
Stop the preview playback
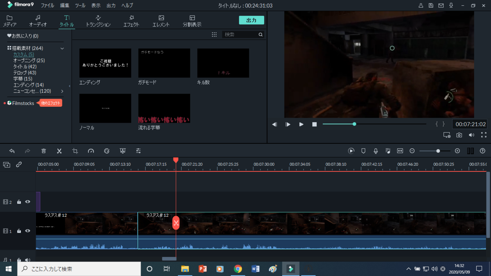(314, 124)
